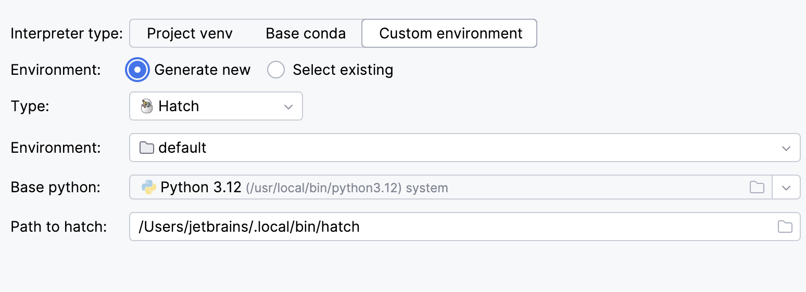
Task: Browse for base Python using folder icon
Action: coord(757,187)
